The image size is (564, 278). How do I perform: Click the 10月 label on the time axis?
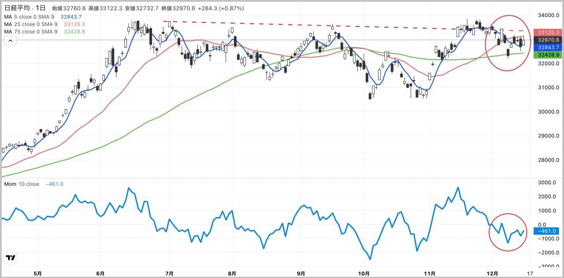click(x=364, y=273)
